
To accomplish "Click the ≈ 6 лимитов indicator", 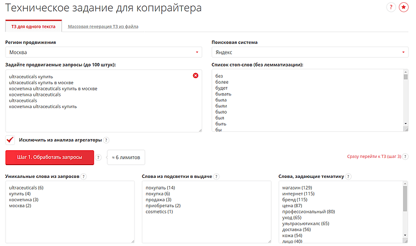I will pyautogui.click(x=126, y=157).
